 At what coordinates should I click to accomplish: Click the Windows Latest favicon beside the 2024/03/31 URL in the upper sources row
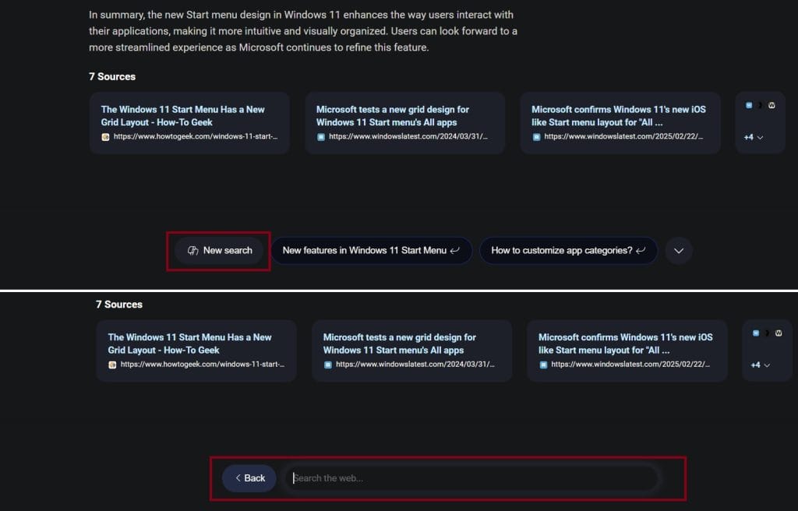(x=320, y=136)
